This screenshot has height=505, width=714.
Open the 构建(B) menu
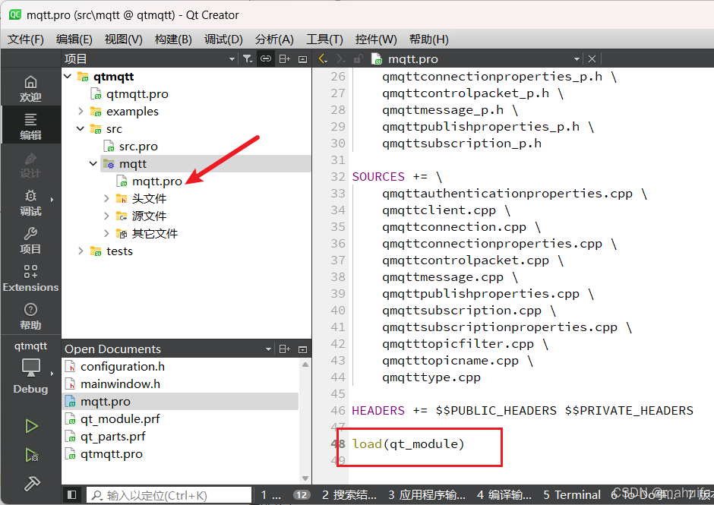(x=173, y=39)
